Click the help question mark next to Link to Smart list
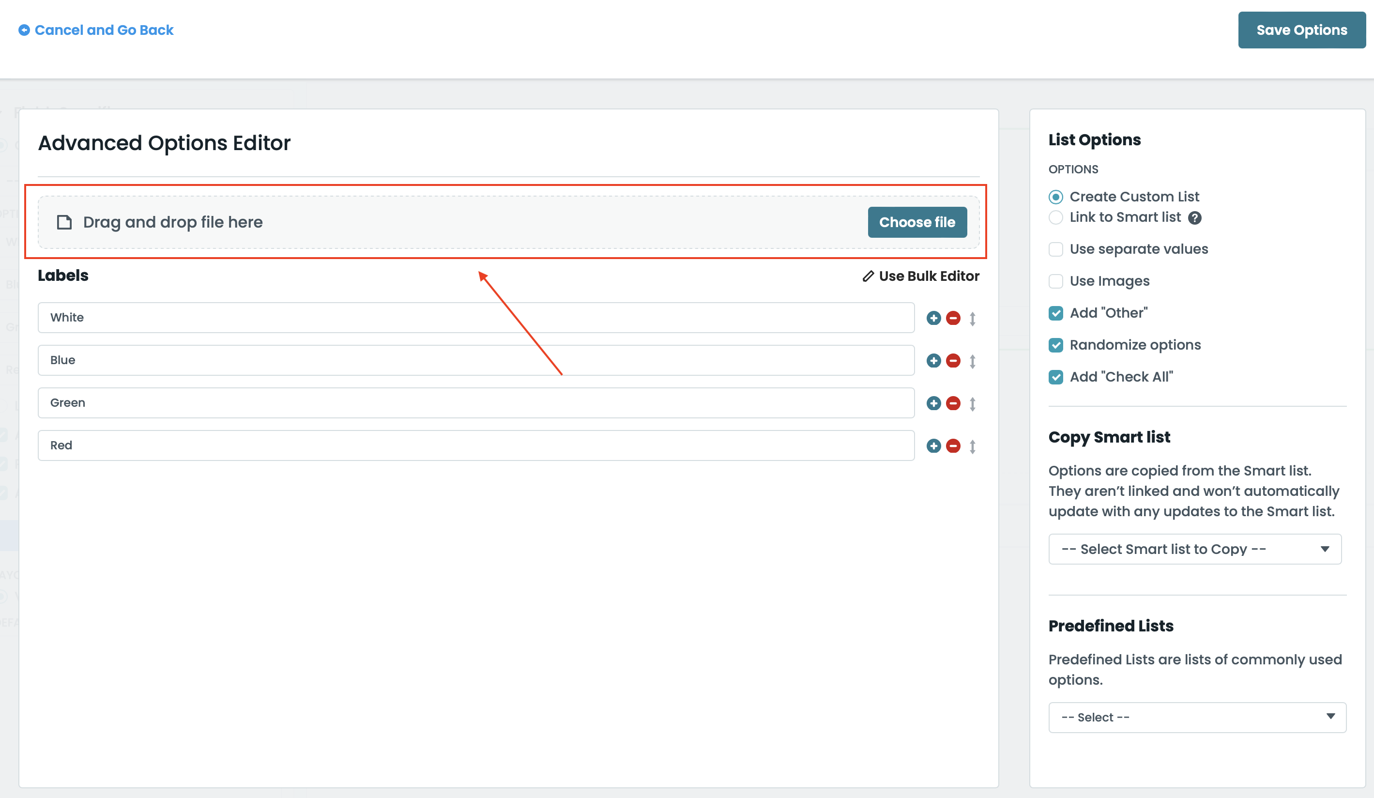Viewport: 1374px width, 798px height. coord(1194,217)
